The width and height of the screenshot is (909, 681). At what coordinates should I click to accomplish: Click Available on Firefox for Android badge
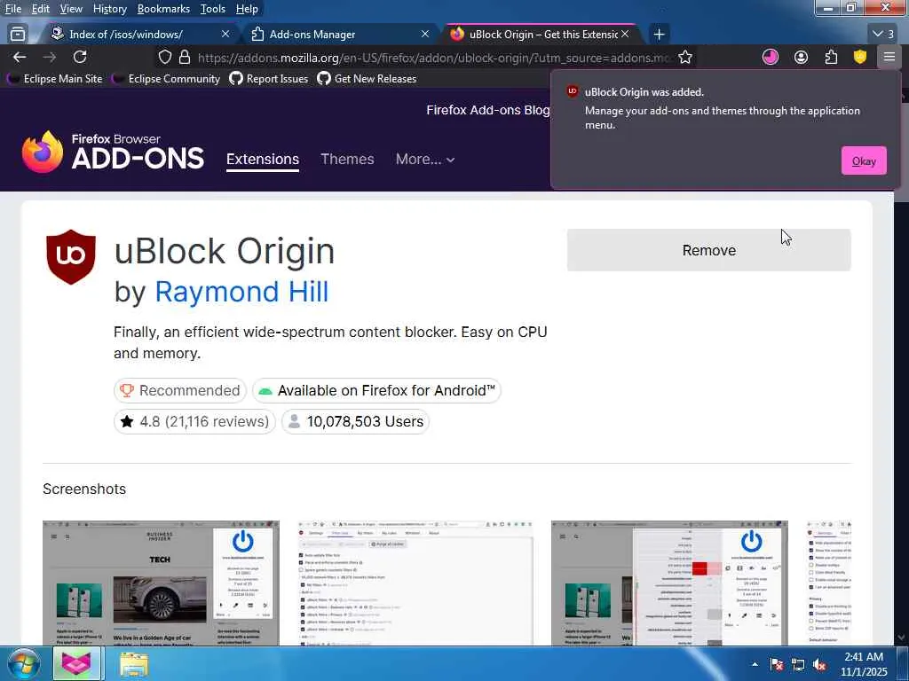pos(376,390)
